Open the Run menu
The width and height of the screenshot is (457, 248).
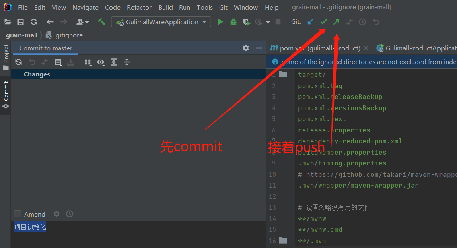click(x=185, y=7)
